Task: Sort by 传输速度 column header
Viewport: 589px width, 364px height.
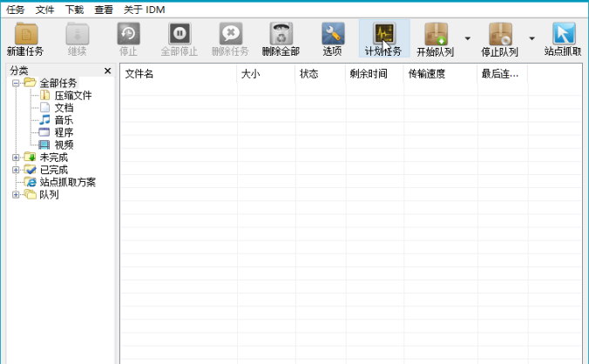Action: coord(440,74)
